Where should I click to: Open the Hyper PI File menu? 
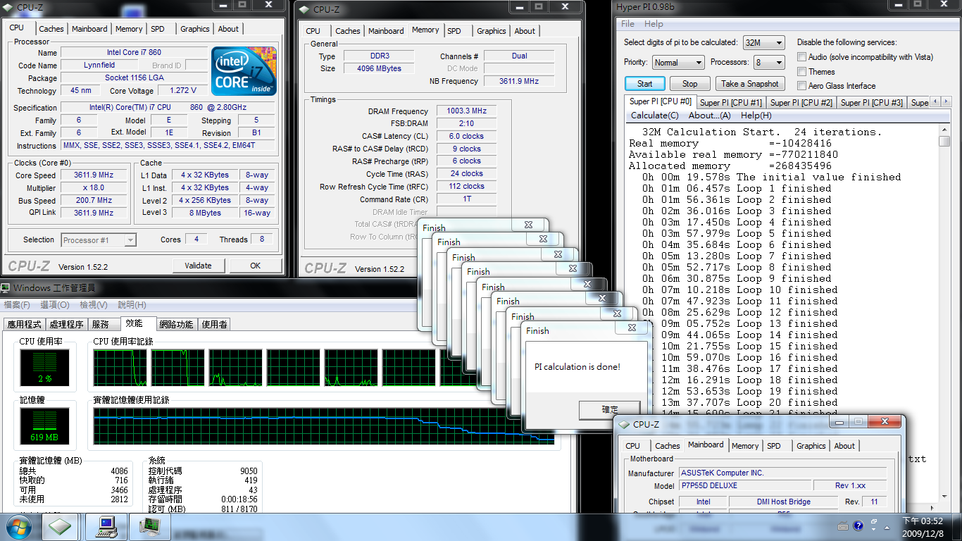[627, 24]
